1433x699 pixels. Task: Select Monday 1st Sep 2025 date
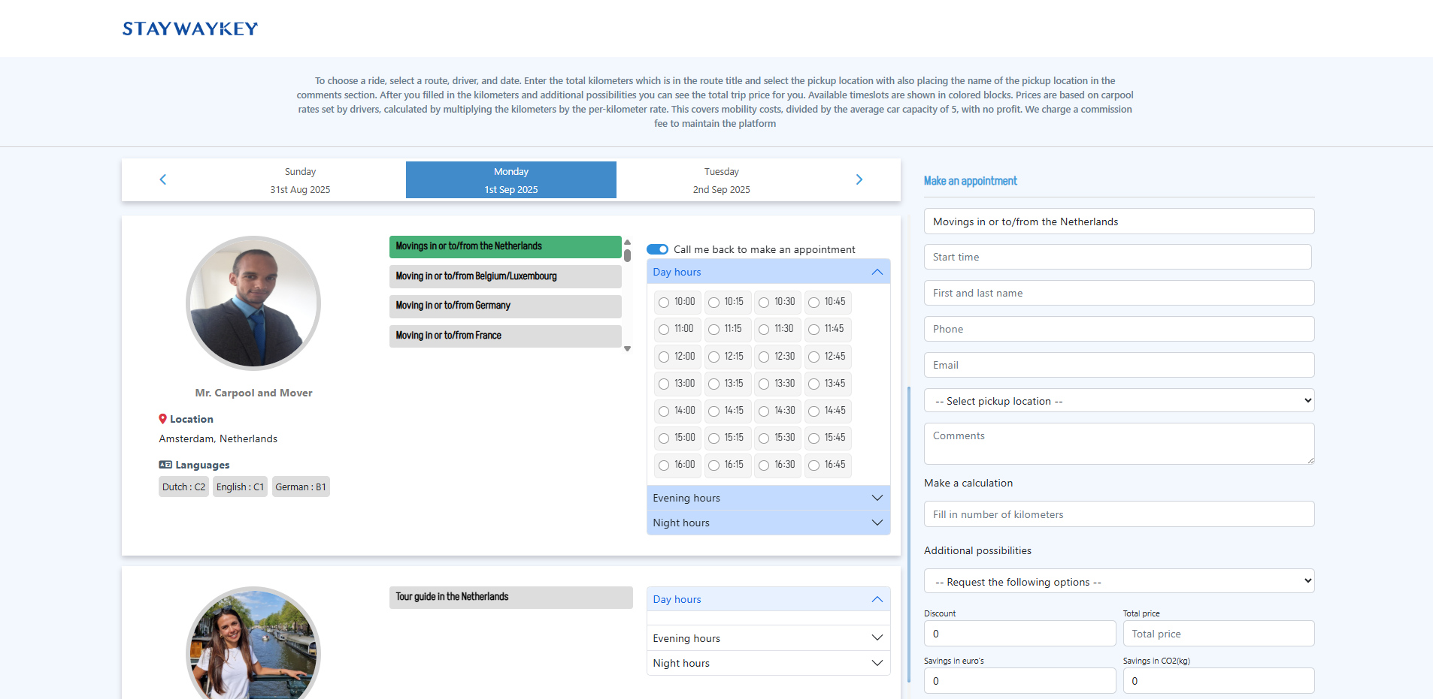[x=511, y=180]
